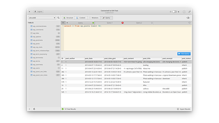This screenshot has width=219, height=123.
Task: Click the fullscreen expand icon in title bar
Action: 190,12
